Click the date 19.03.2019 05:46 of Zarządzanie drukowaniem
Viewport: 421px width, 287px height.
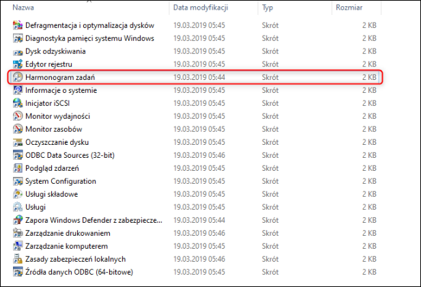(199, 233)
